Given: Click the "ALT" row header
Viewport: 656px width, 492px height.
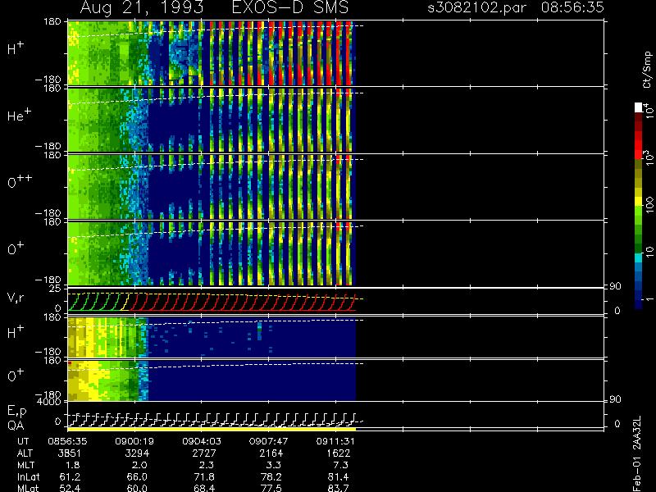Looking at the screenshot, I should tap(25, 453).
